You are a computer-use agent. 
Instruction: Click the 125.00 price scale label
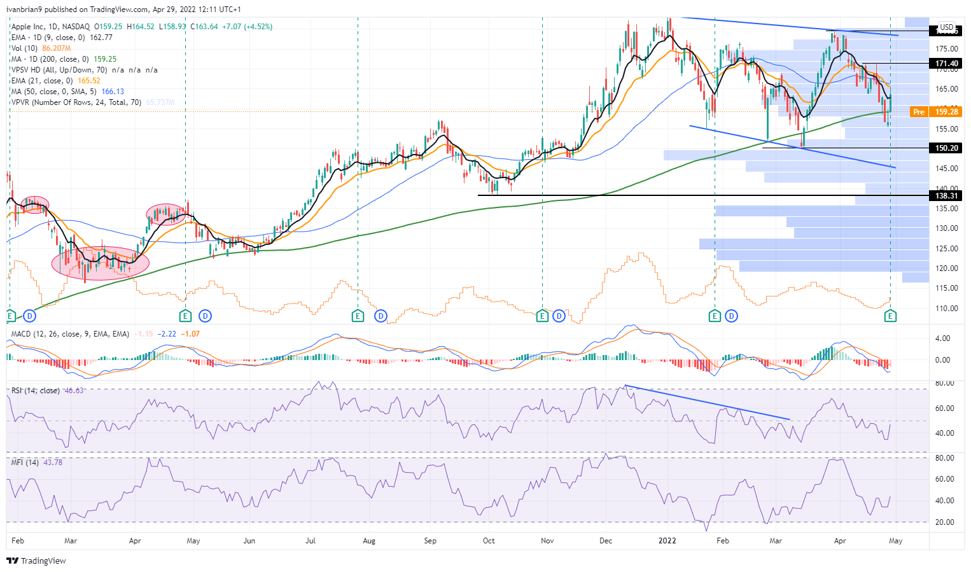pos(947,249)
